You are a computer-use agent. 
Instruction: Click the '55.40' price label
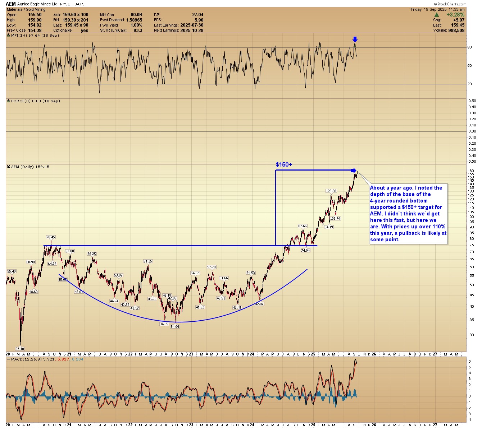click(12, 271)
